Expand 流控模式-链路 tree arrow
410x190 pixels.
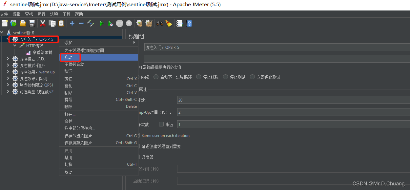[9, 66]
